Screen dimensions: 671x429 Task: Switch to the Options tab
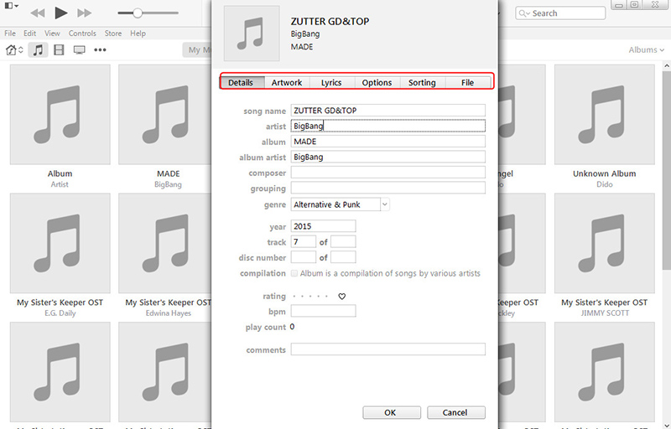coord(377,82)
